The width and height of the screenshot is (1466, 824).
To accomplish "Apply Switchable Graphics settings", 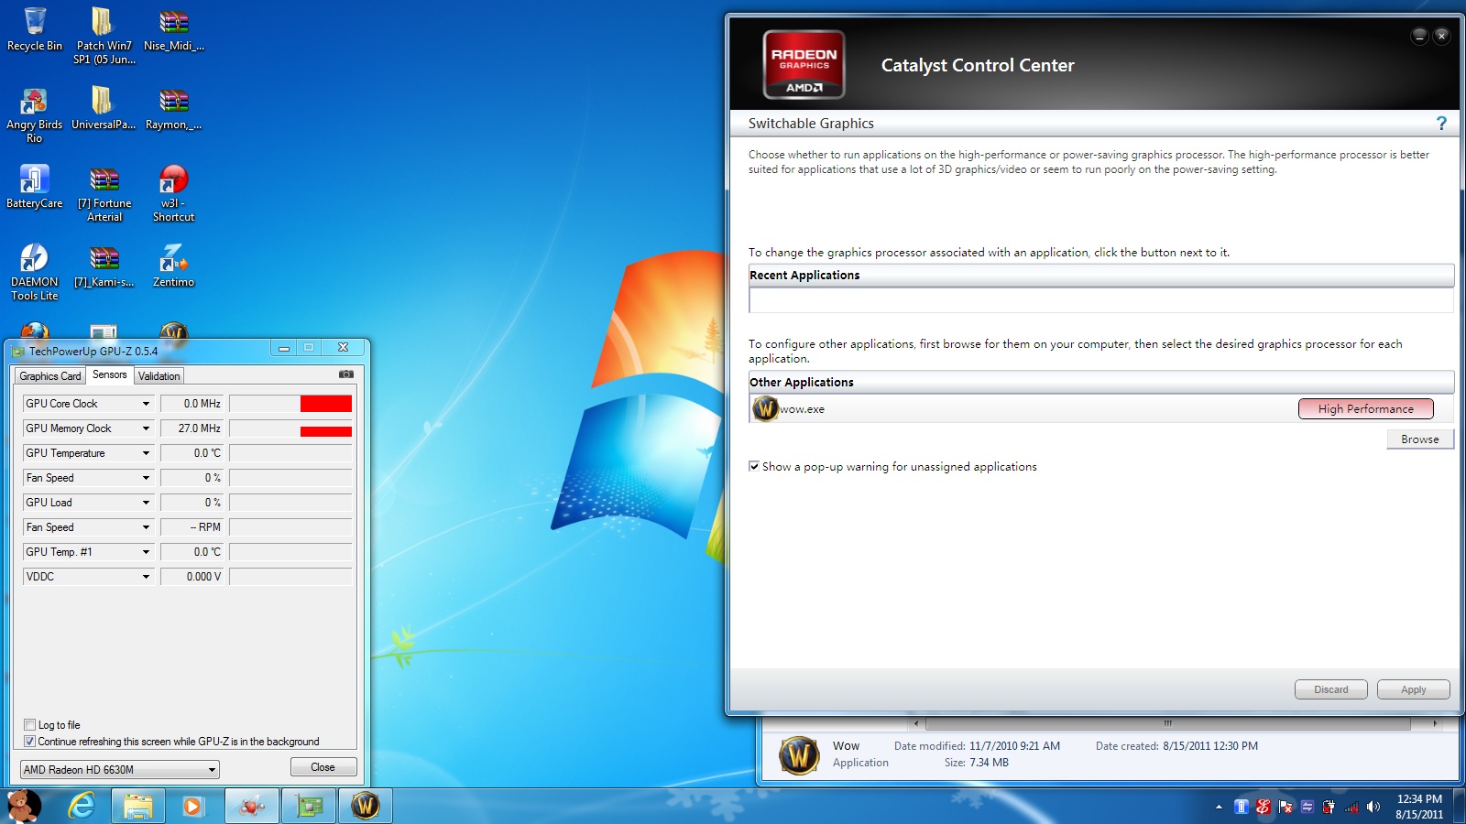I will pos(1413,689).
